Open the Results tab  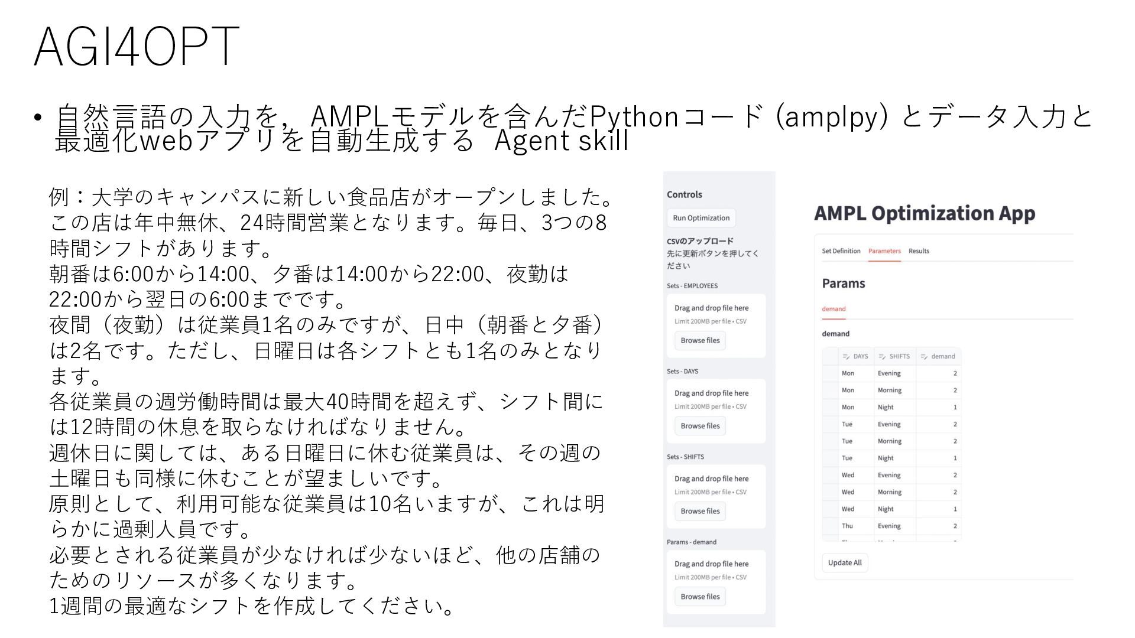[919, 251]
